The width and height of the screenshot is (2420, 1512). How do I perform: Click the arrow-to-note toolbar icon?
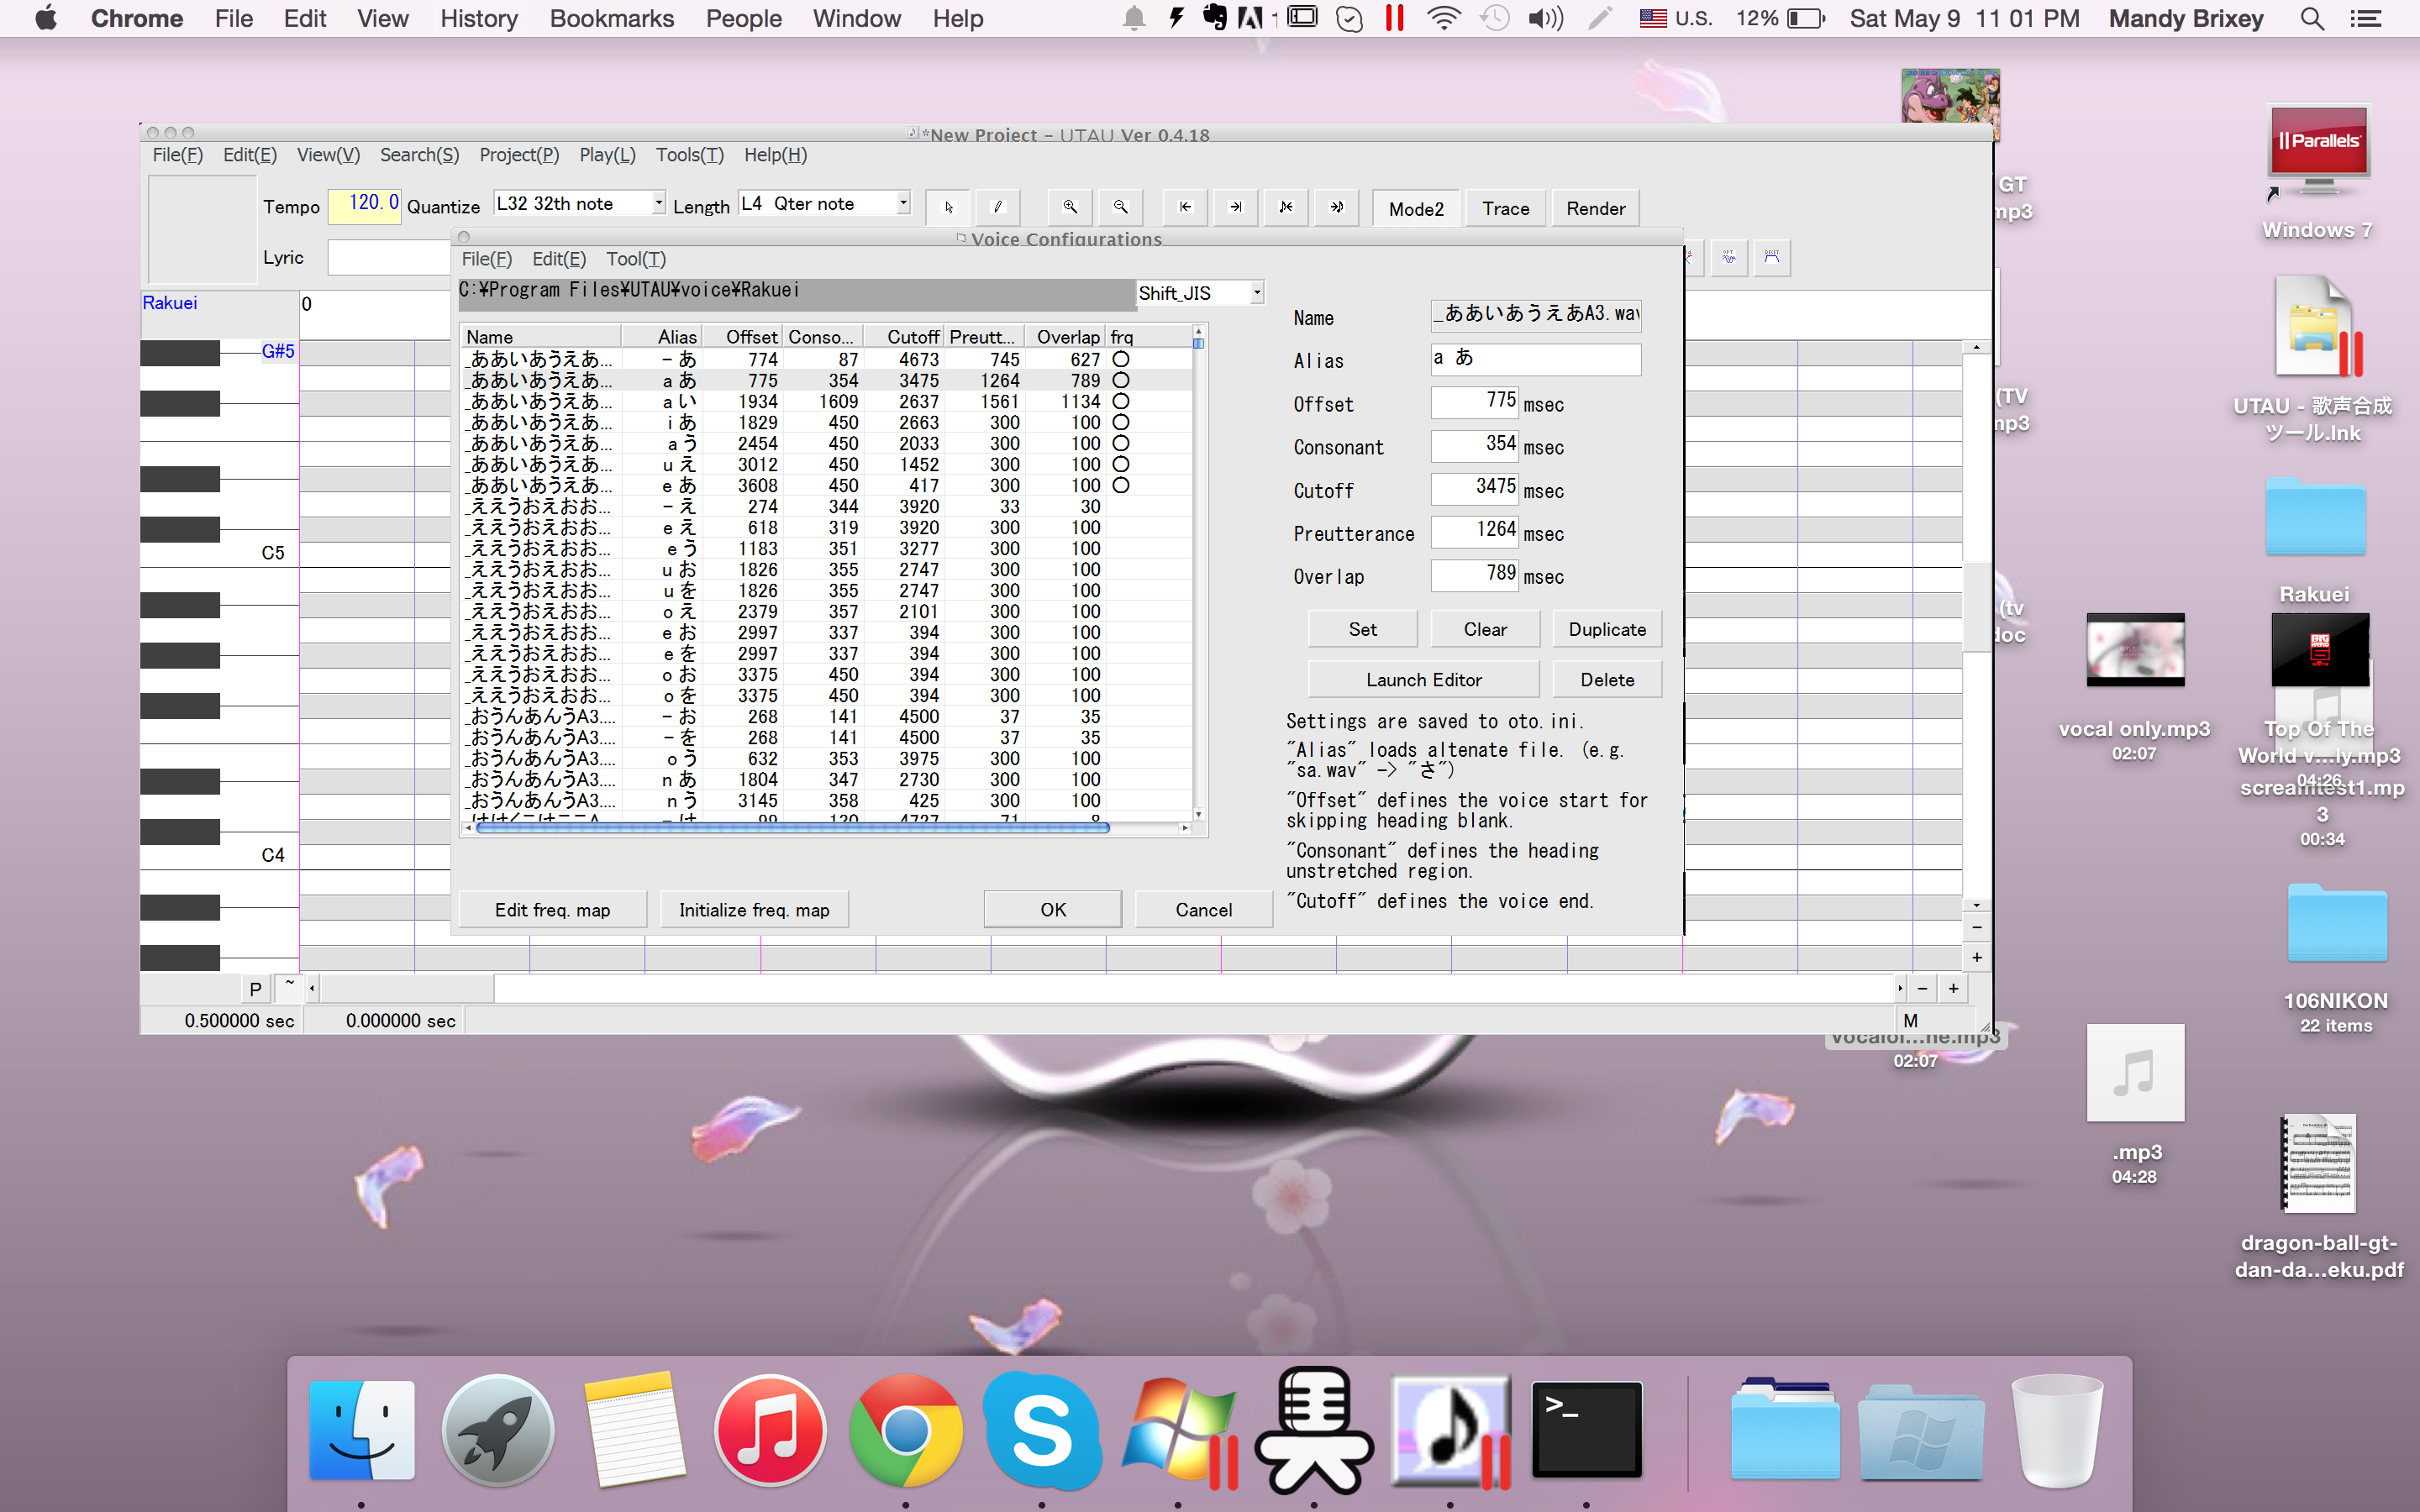(x=1337, y=207)
